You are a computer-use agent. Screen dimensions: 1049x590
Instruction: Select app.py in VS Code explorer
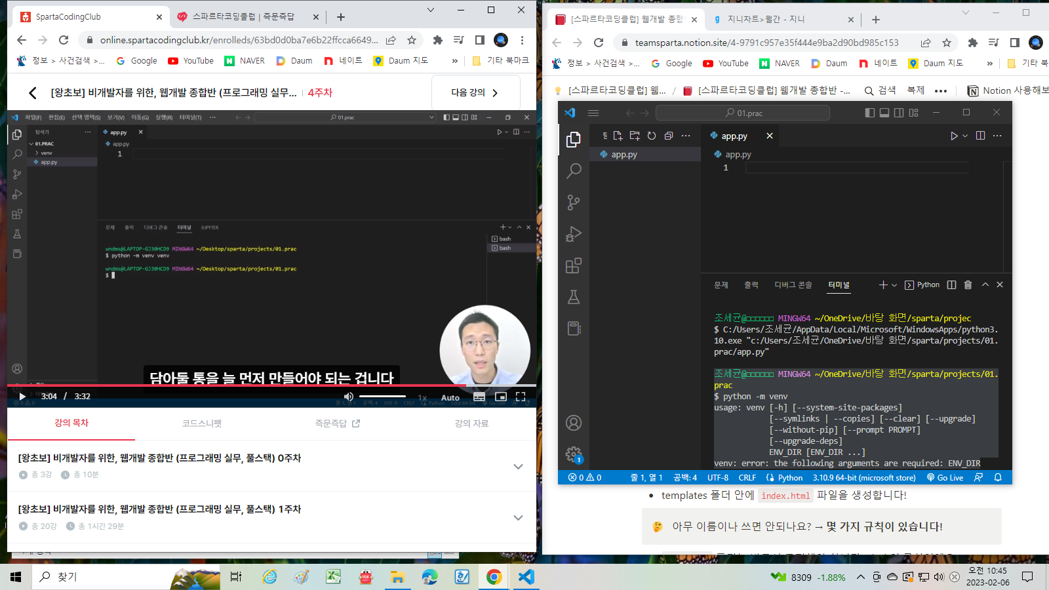[x=645, y=155]
